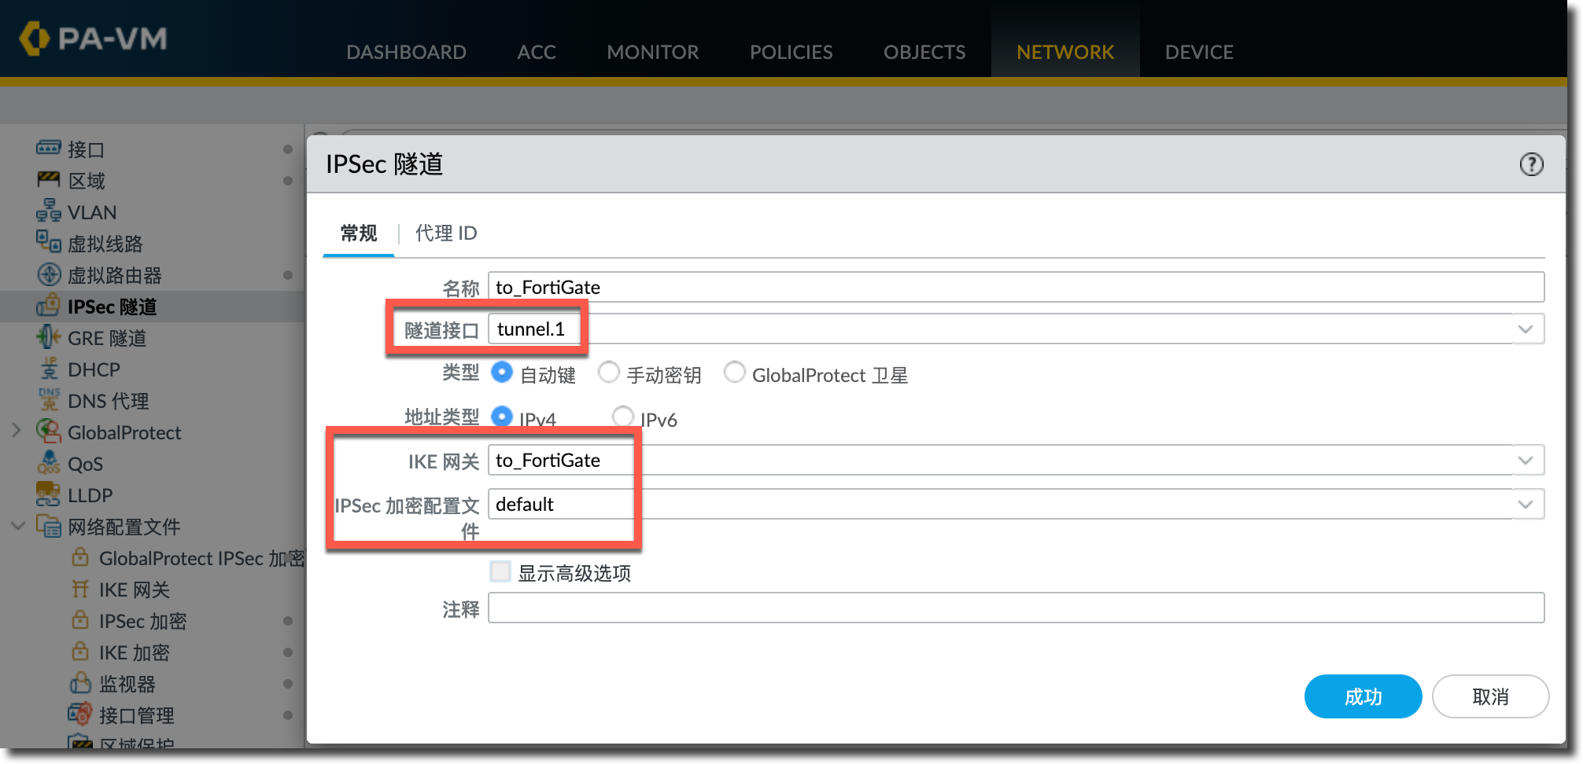Image resolution: width=1583 pixels, height=764 pixels.
Task: Click the GRE 隧道 sidebar icon
Action: (x=48, y=337)
